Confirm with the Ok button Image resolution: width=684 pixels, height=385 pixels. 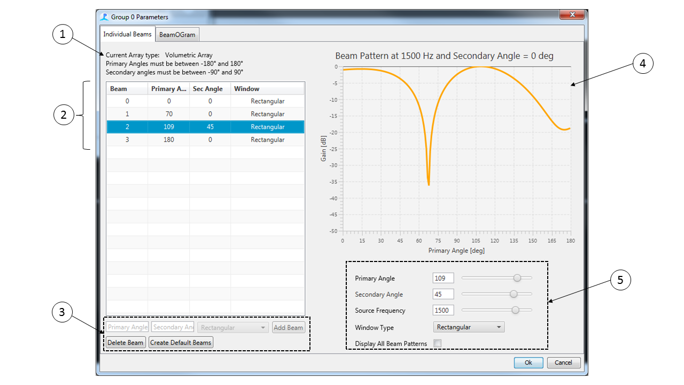coord(528,363)
